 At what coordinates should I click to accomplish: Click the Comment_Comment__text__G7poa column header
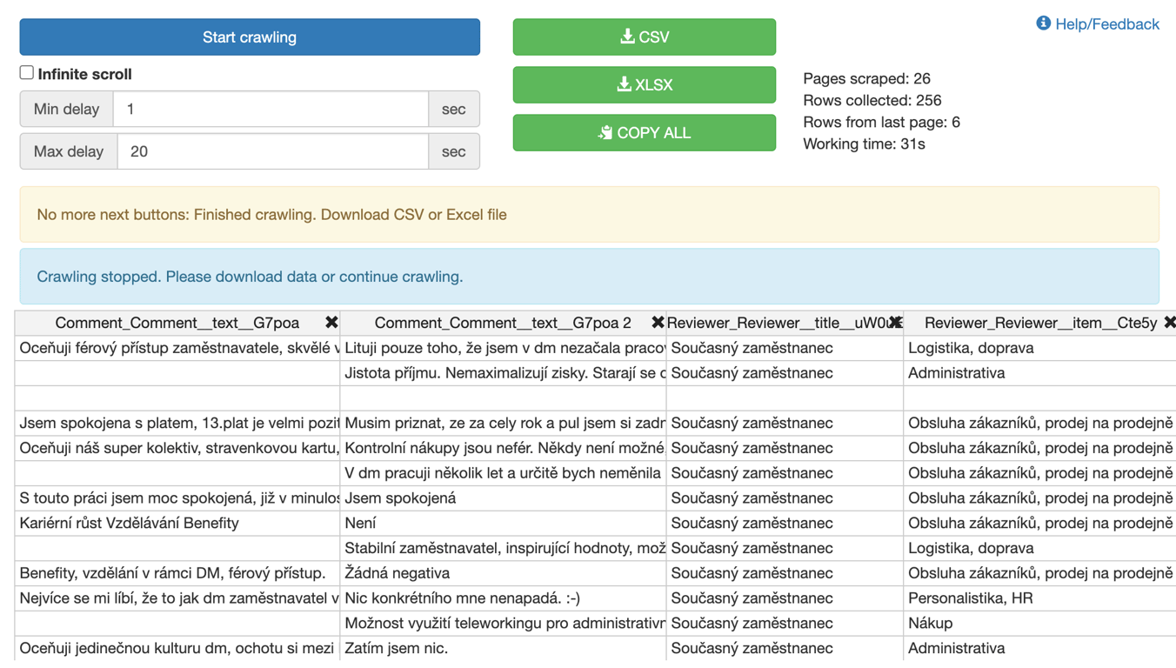click(x=177, y=323)
